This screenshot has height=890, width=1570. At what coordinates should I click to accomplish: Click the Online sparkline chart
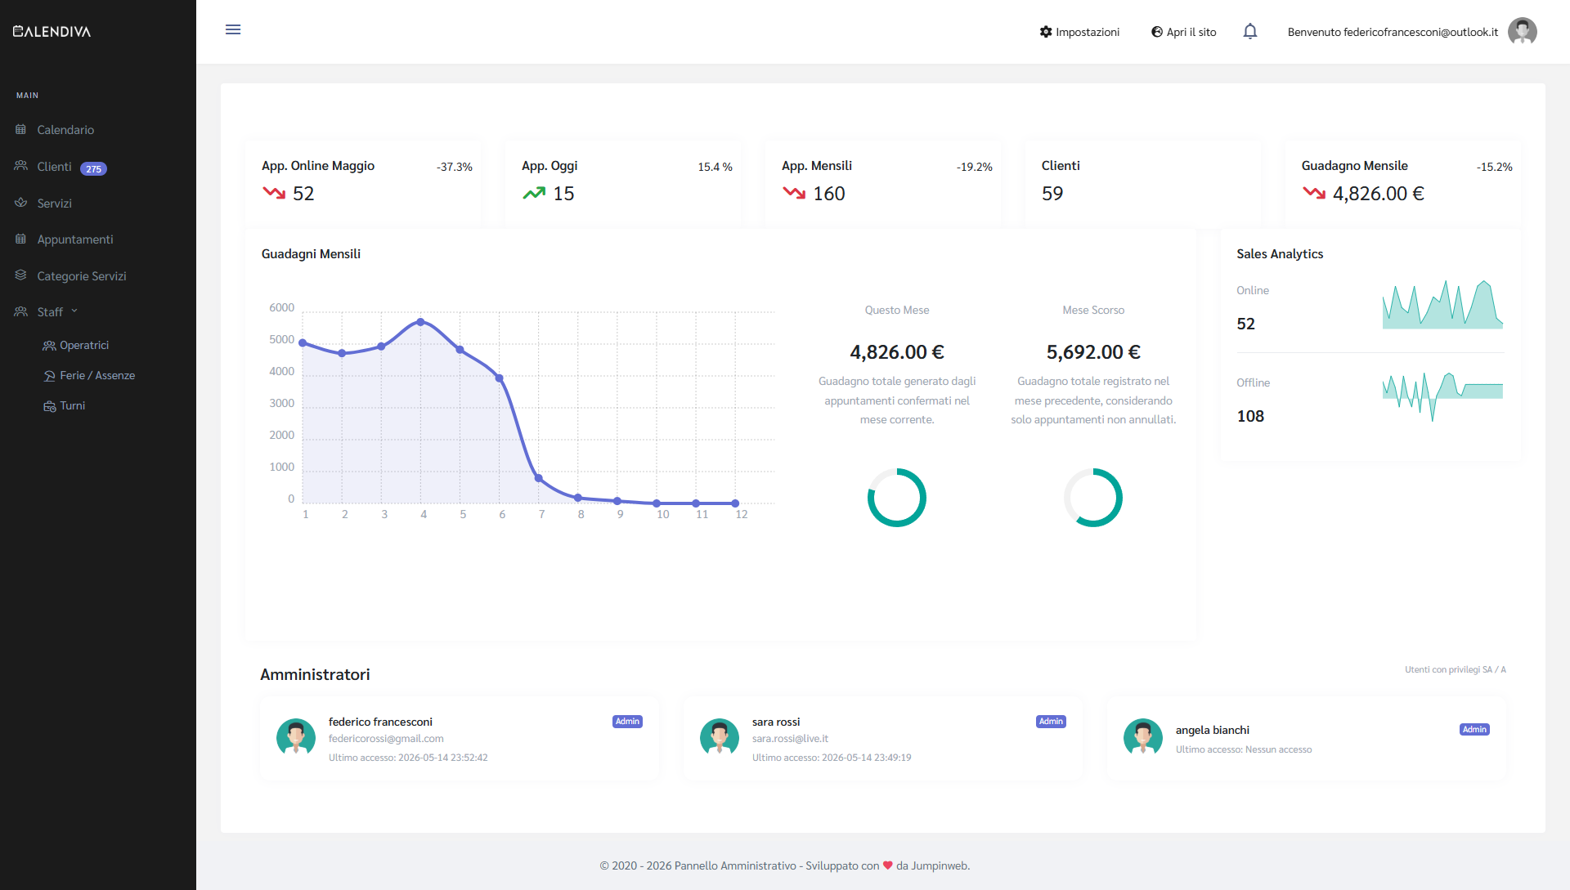[1442, 304]
